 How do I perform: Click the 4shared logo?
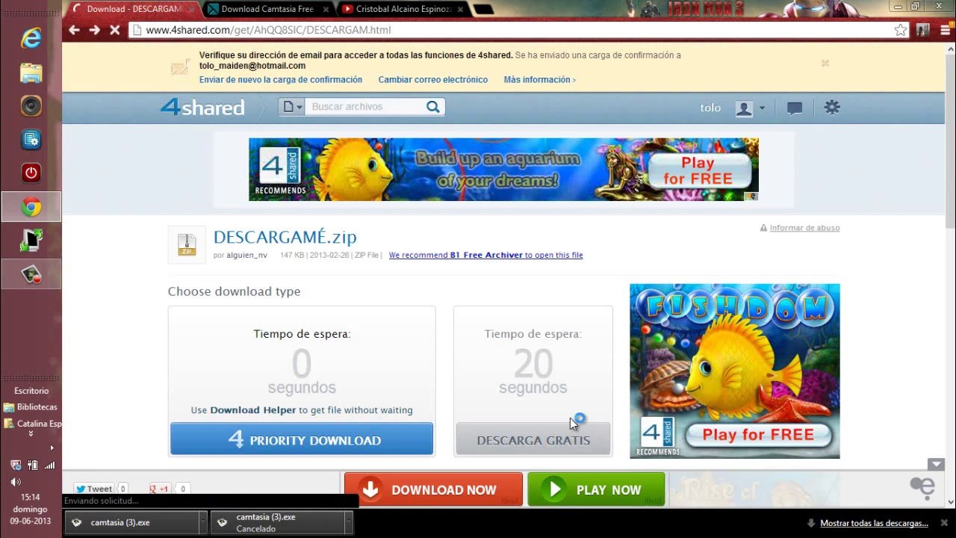point(202,107)
